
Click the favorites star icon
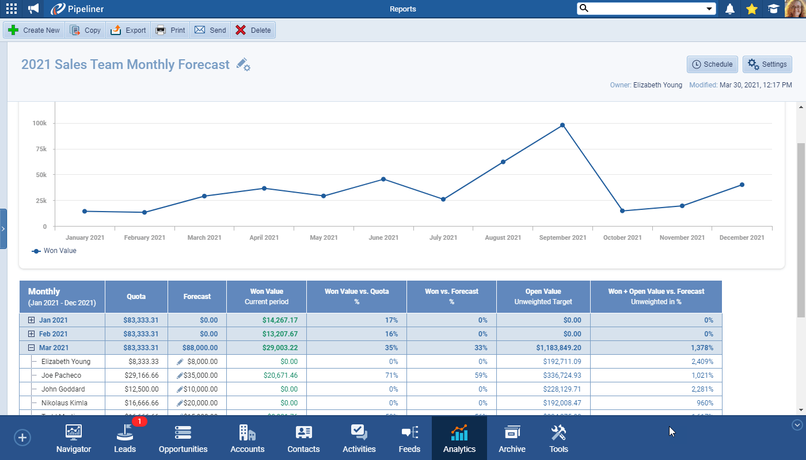point(751,9)
